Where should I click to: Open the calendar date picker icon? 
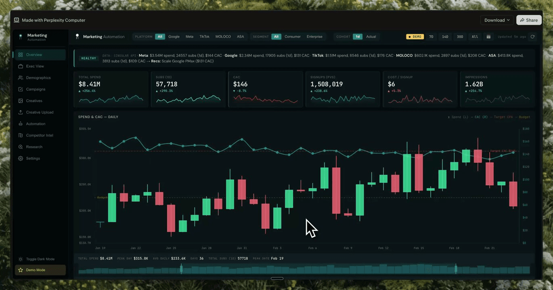[x=488, y=37]
